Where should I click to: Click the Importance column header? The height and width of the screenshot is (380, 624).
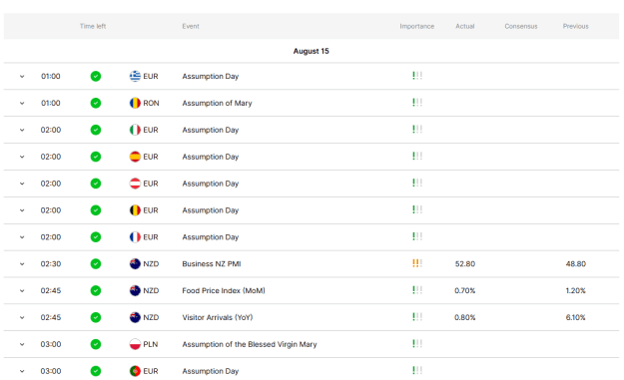click(x=417, y=26)
